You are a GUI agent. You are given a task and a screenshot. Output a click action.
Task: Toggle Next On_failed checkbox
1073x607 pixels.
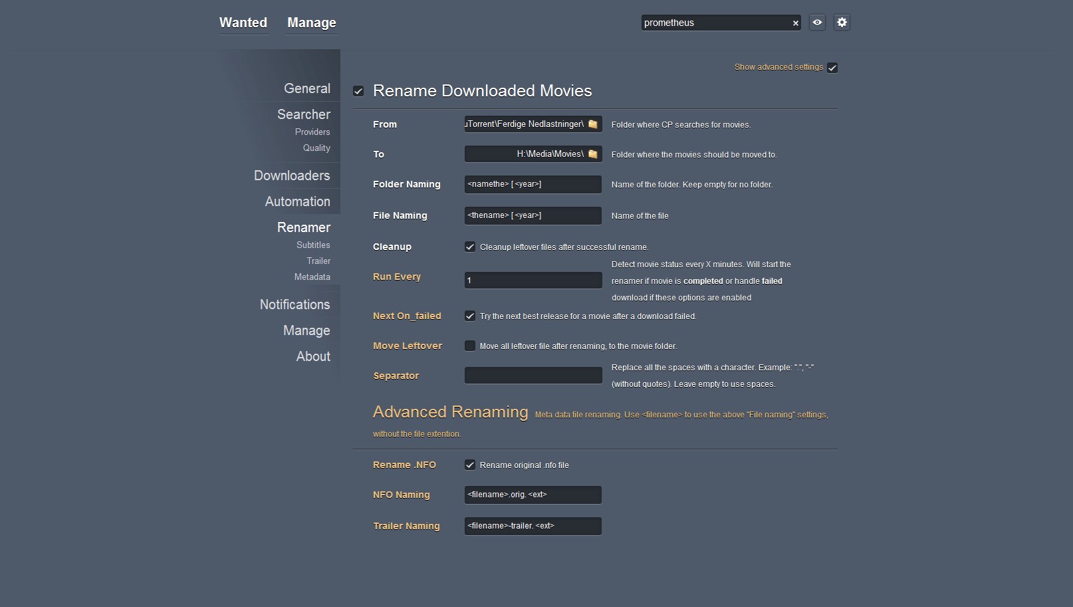point(470,316)
